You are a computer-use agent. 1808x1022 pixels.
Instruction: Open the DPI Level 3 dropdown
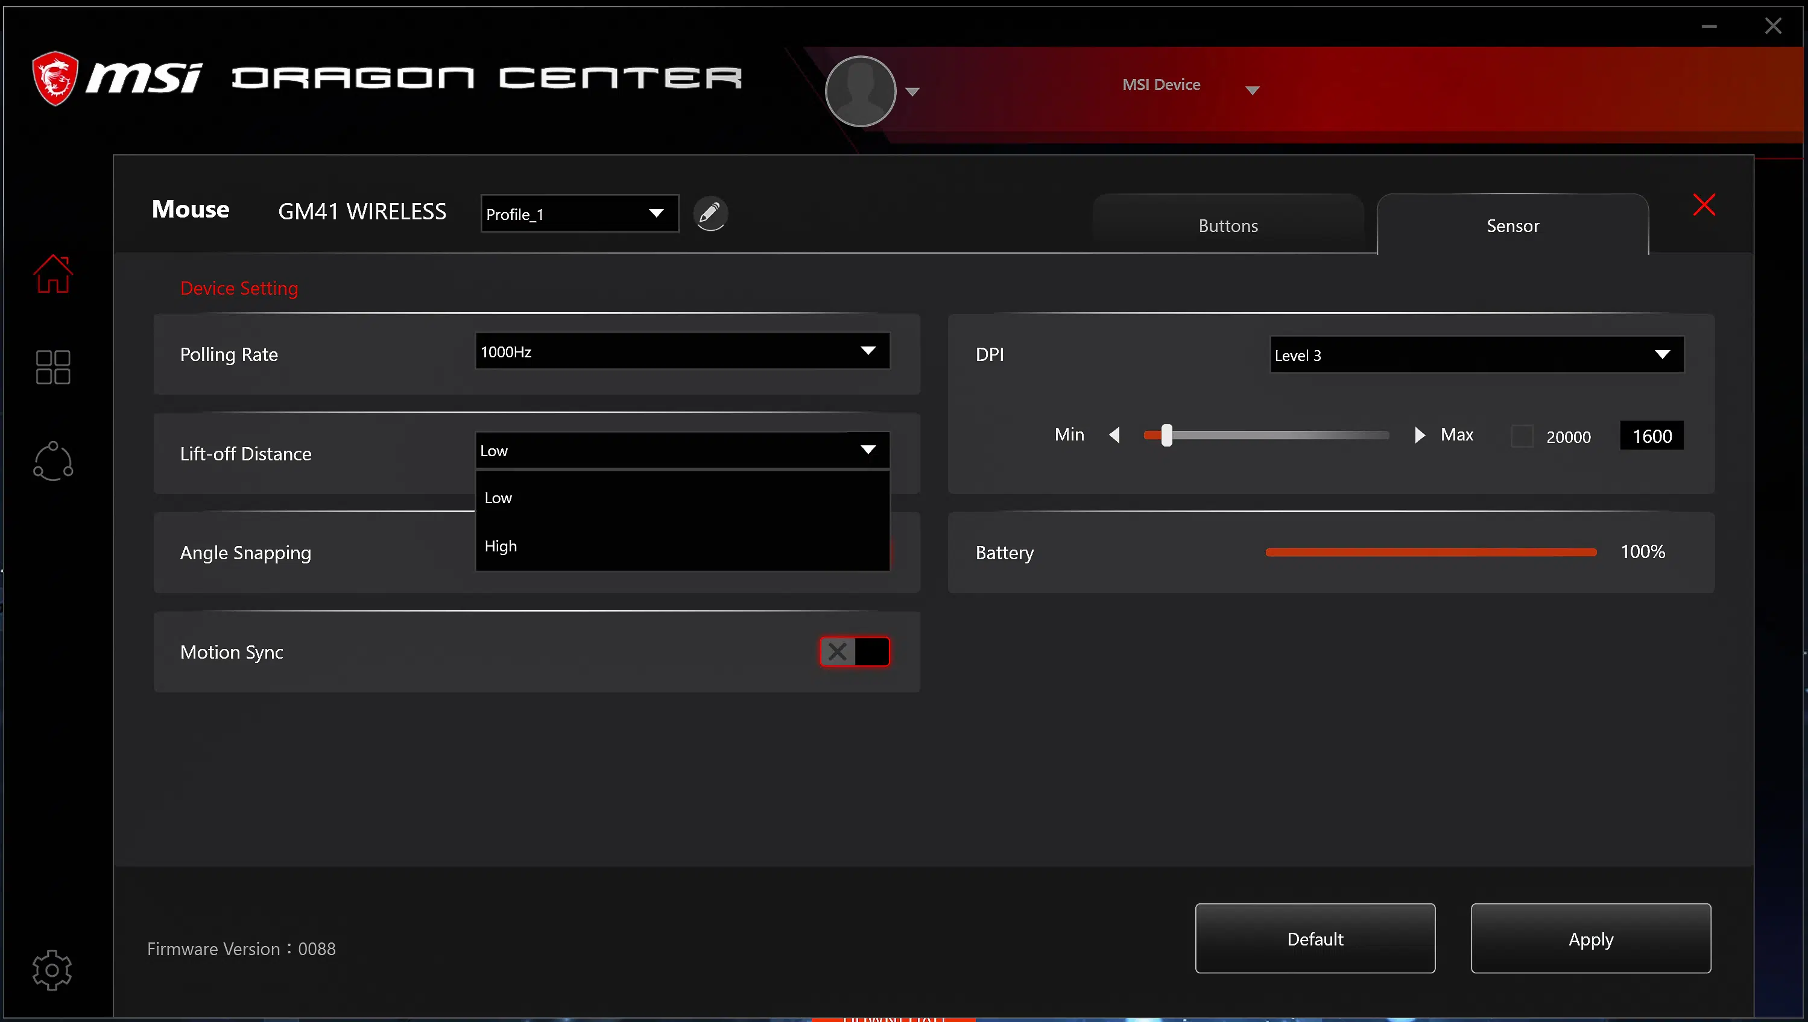tap(1476, 354)
